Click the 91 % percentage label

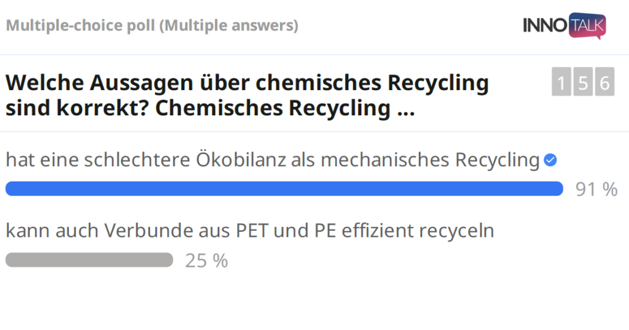tap(596, 190)
